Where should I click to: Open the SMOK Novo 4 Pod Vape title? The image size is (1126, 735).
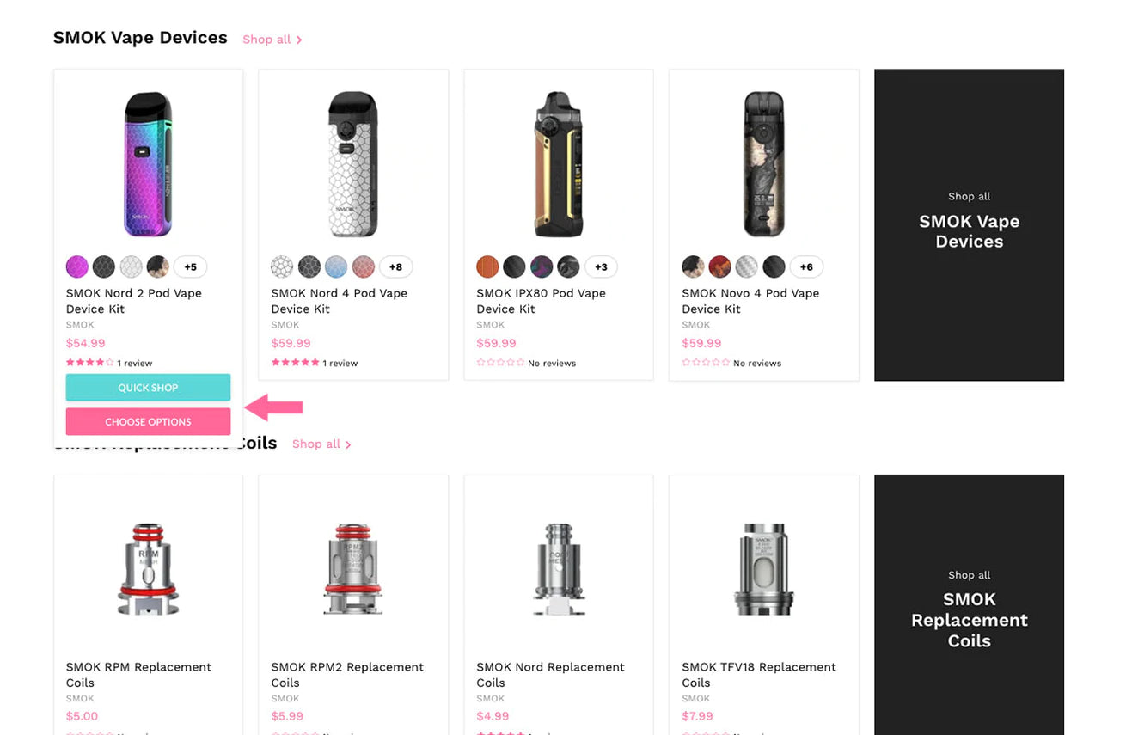pos(750,301)
